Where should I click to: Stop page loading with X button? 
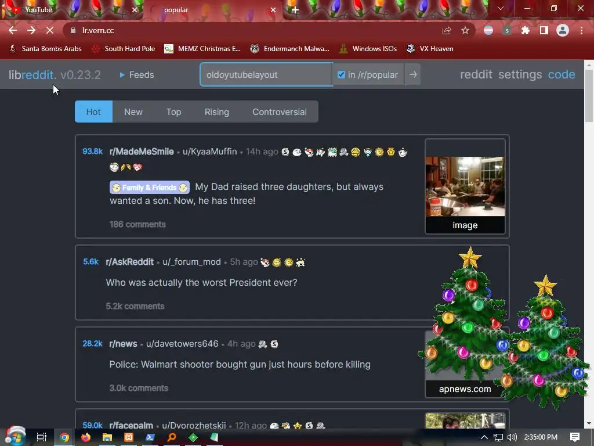50,30
